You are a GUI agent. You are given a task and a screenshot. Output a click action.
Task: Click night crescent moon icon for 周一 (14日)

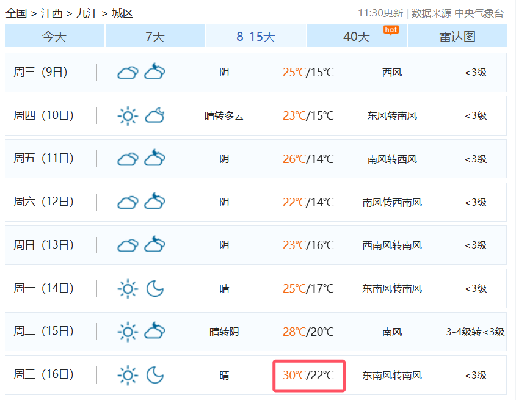pos(154,288)
